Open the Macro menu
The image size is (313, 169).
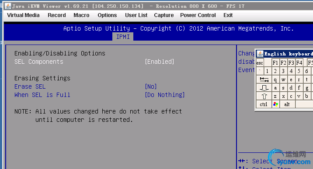point(81,15)
